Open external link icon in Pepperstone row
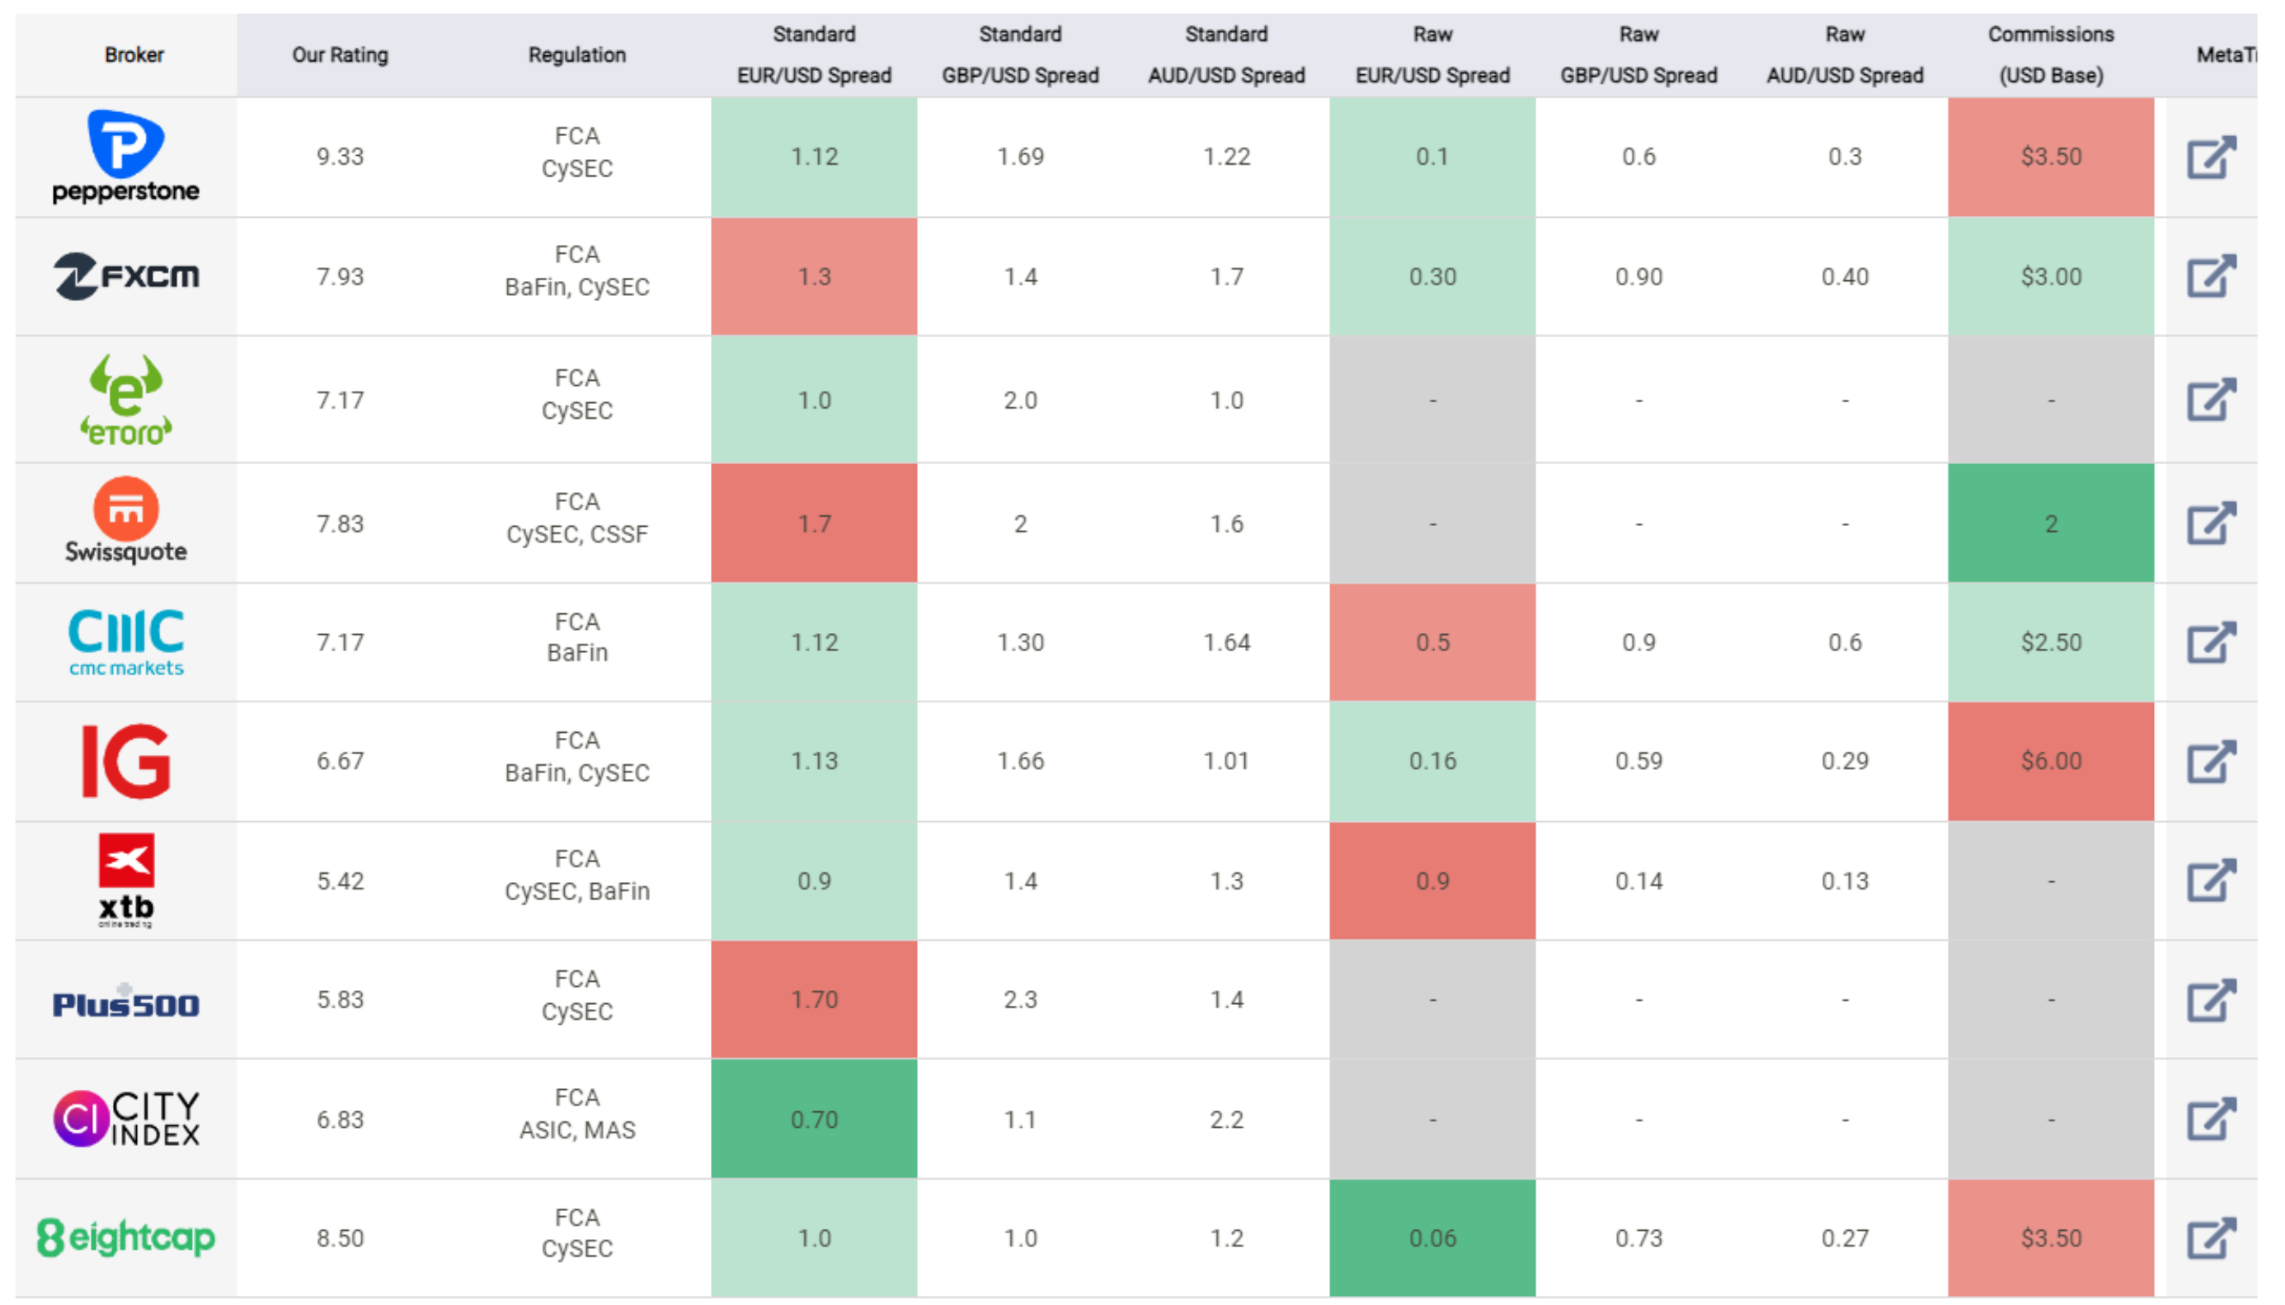 click(x=2210, y=157)
